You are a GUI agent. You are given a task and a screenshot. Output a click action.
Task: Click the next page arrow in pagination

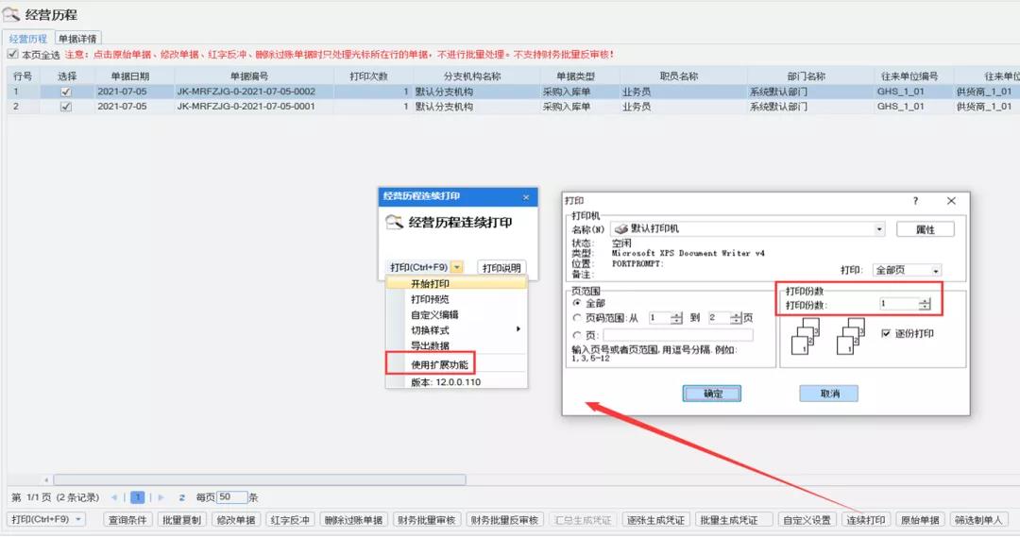pos(161,497)
